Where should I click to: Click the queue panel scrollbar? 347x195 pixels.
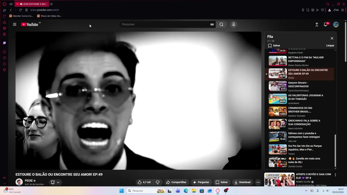(335, 151)
